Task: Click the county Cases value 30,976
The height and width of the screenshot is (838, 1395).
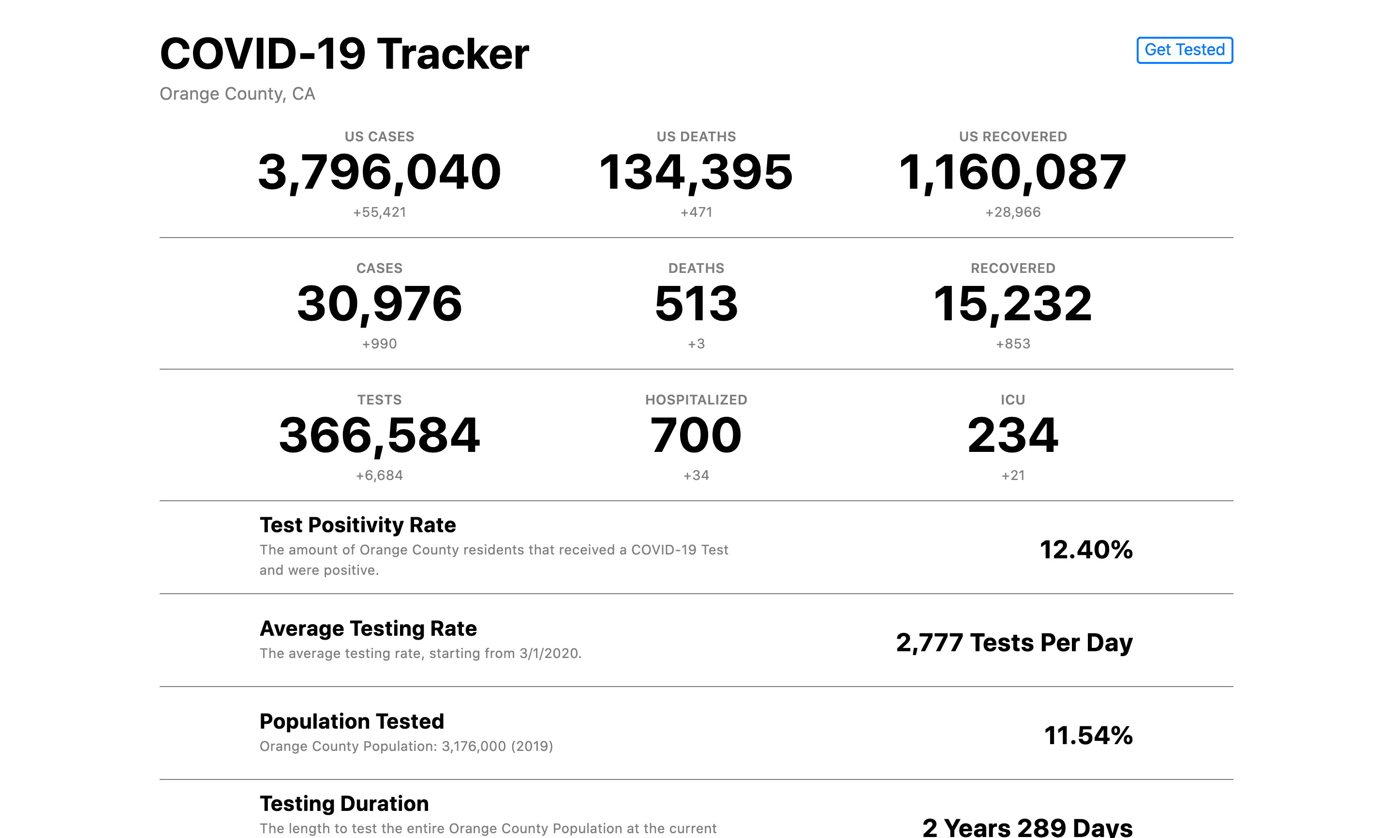Action: [x=379, y=304]
